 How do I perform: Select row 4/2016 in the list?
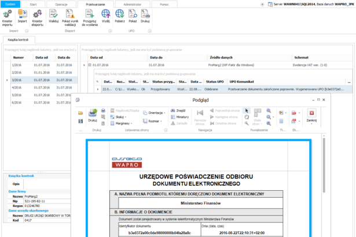44,87
